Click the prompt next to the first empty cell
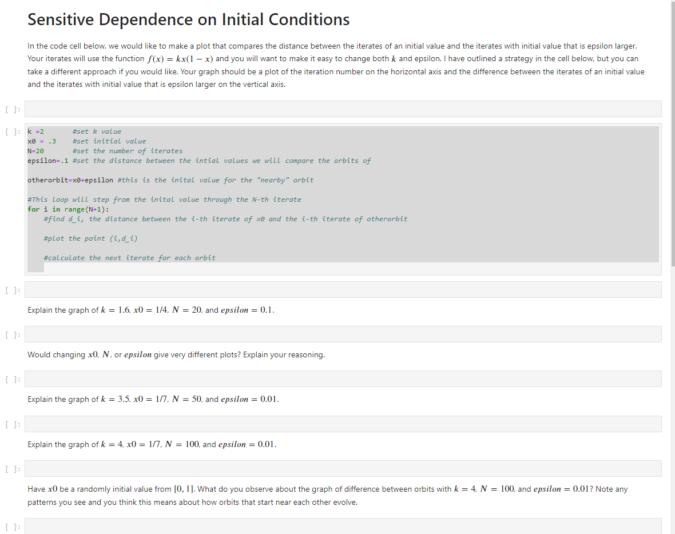The height and width of the screenshot is (534, 675). click(12, 109)
